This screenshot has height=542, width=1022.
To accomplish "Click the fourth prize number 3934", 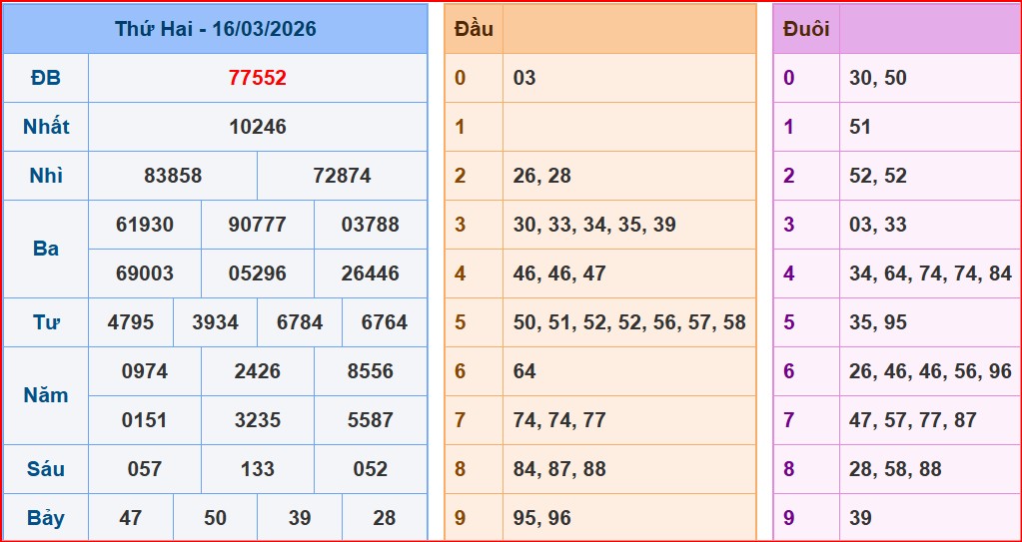I will (215, 321).
